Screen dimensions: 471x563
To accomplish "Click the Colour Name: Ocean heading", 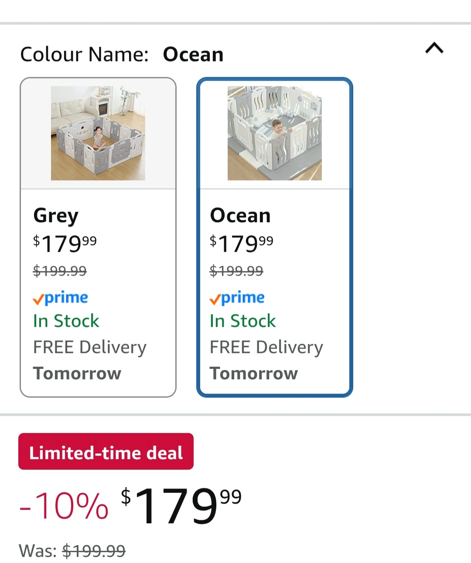I will (x=122, y=55).
